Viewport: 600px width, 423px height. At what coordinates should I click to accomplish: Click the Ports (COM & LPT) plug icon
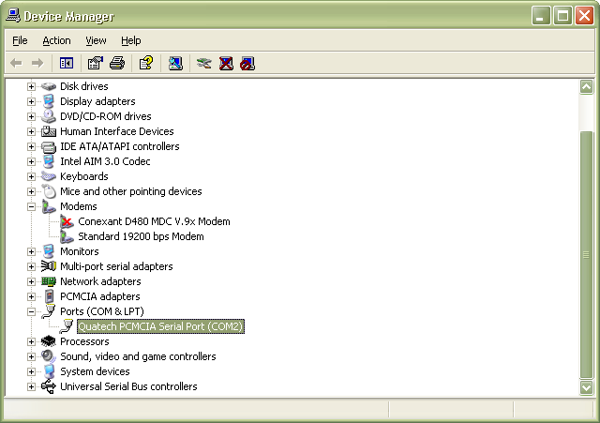(49, 310)
